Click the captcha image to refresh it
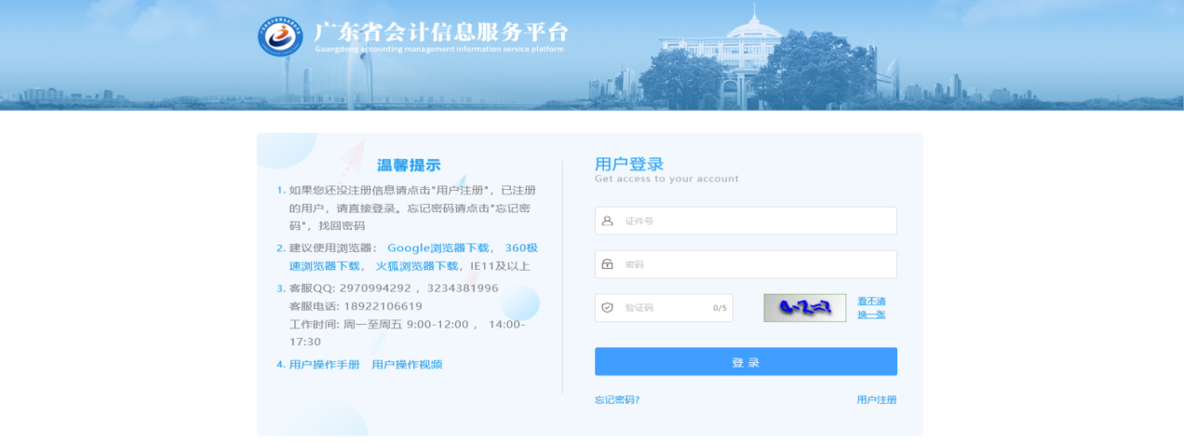Viewport: 1184px width, 442px height. point(804,307)
